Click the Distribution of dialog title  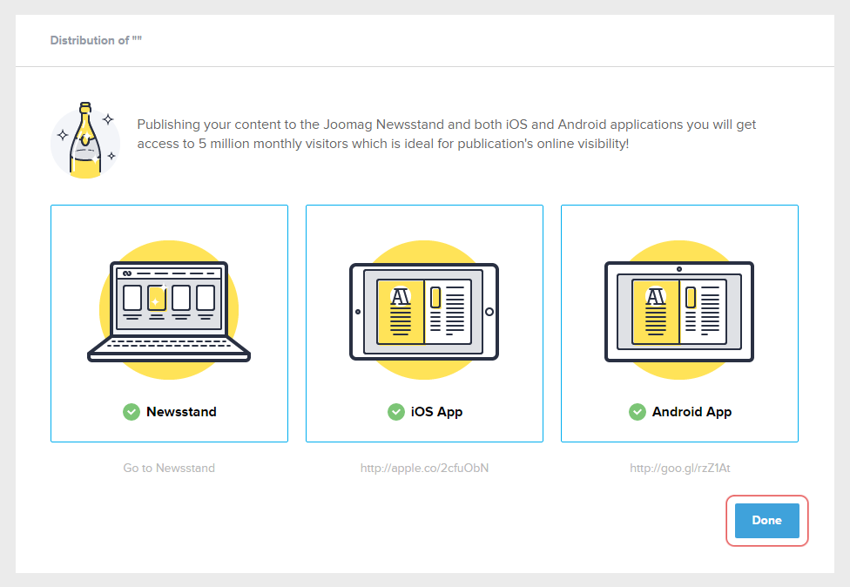click(96, 41)
